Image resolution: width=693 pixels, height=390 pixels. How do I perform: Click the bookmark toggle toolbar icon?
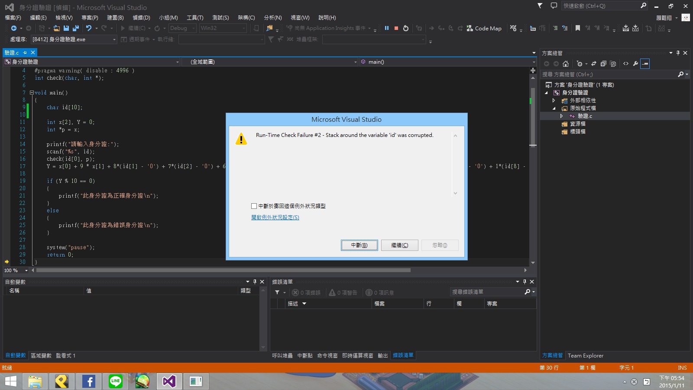[578, 28]
